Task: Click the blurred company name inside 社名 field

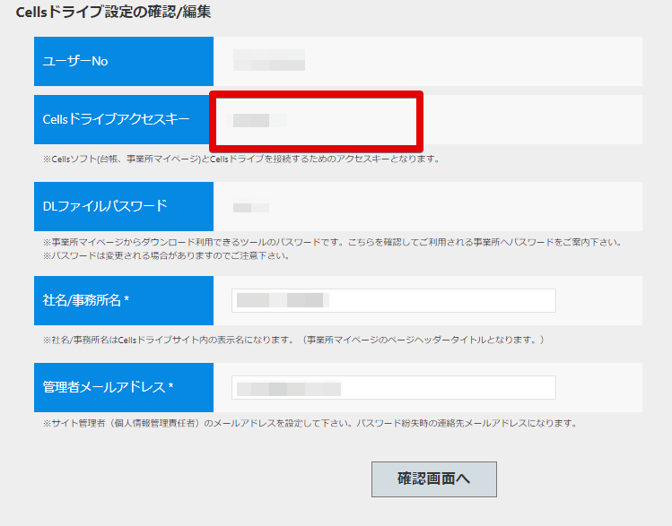Action: (x=283, y=300)
